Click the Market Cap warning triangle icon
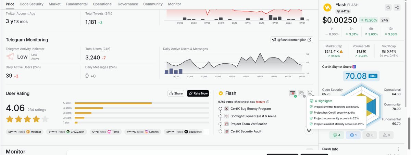 point(341,51)
